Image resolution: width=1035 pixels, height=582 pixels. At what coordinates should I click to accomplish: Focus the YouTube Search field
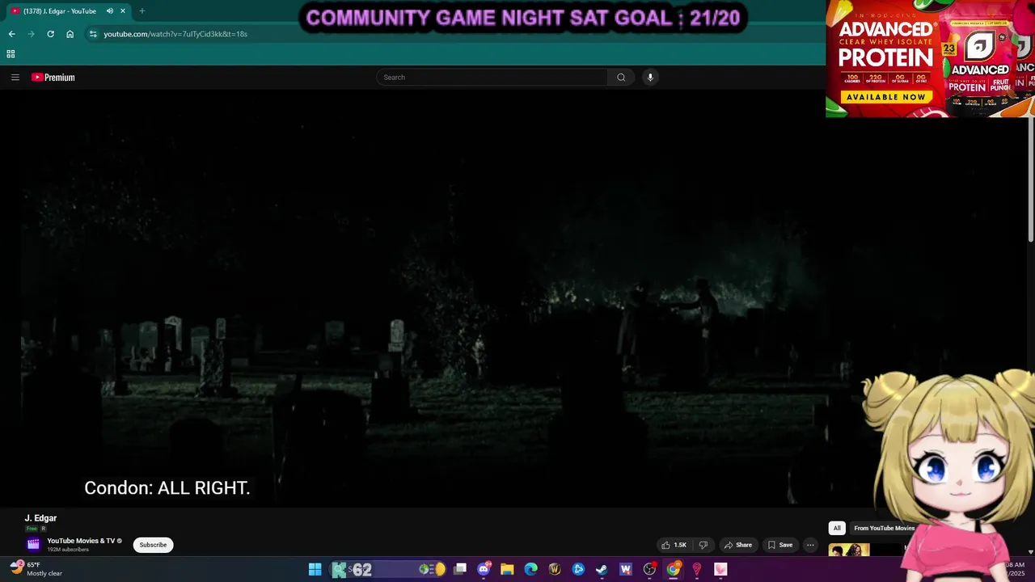tap(492, 78)
